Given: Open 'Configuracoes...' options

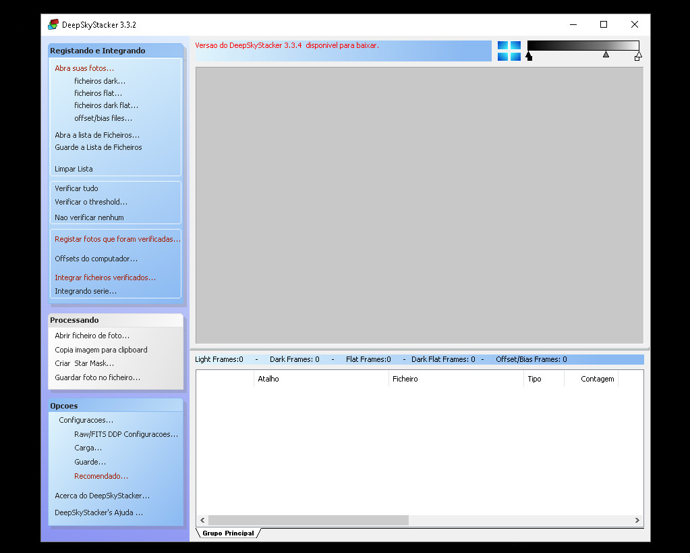Looking at the screenshot, I should 86,421.
